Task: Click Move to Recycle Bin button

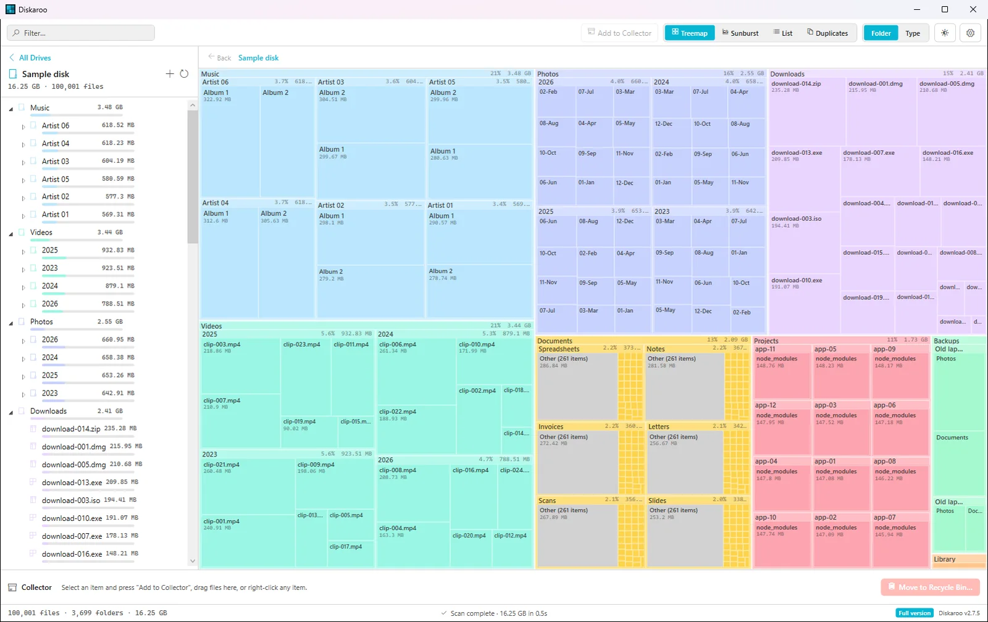Action: 930,587
